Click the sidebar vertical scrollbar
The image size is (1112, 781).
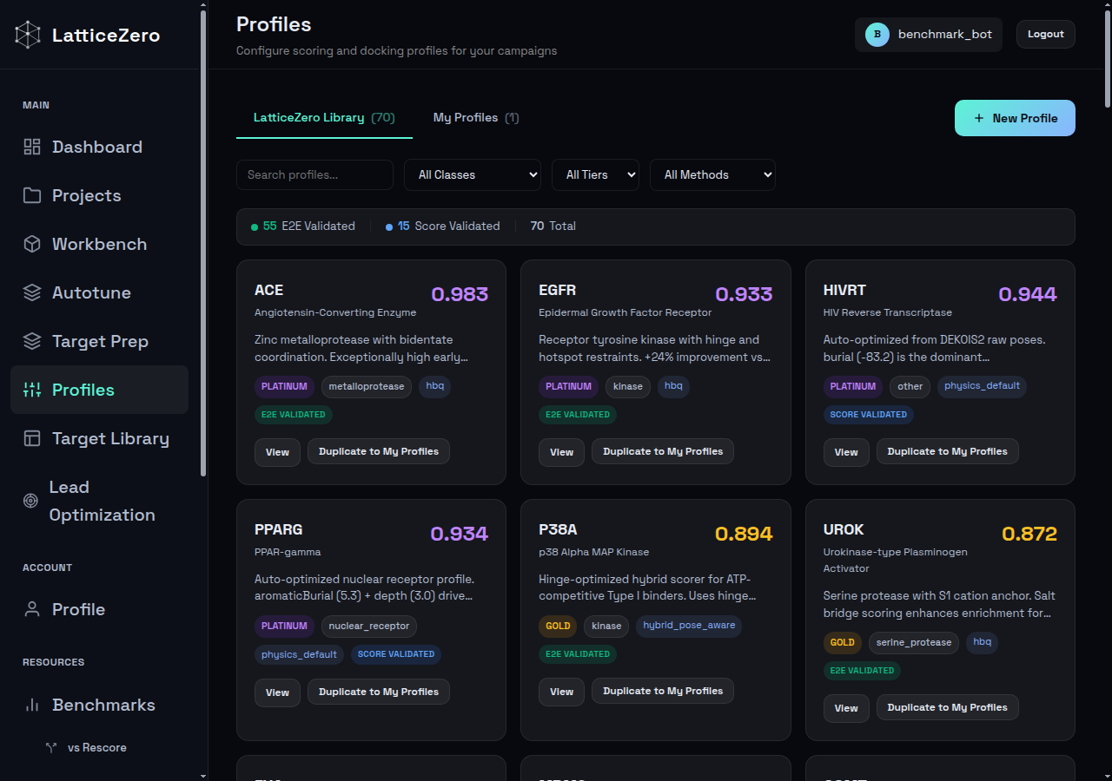coord(203,243)
